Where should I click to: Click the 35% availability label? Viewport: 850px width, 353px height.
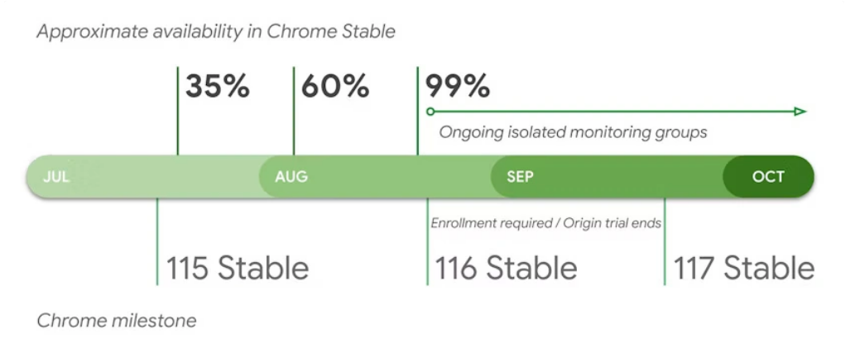click(218, 87)
